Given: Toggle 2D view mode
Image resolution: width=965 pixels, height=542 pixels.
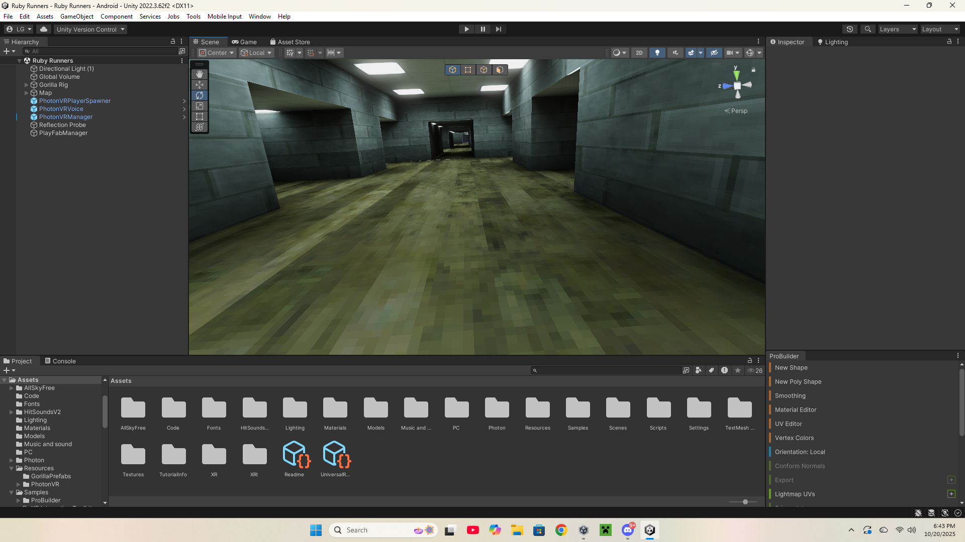Looking at the screenshot, I should 639,53.
